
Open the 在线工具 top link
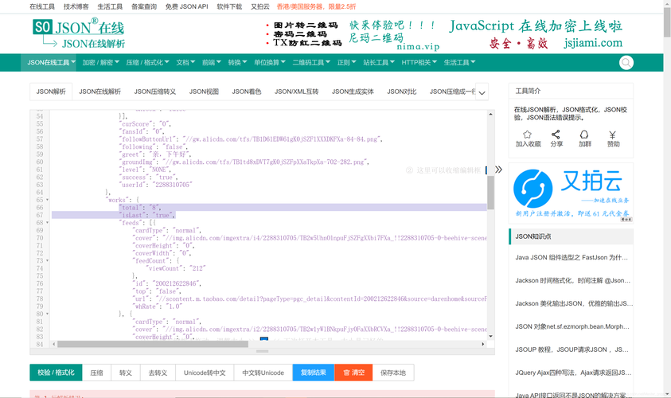[42, 6]
